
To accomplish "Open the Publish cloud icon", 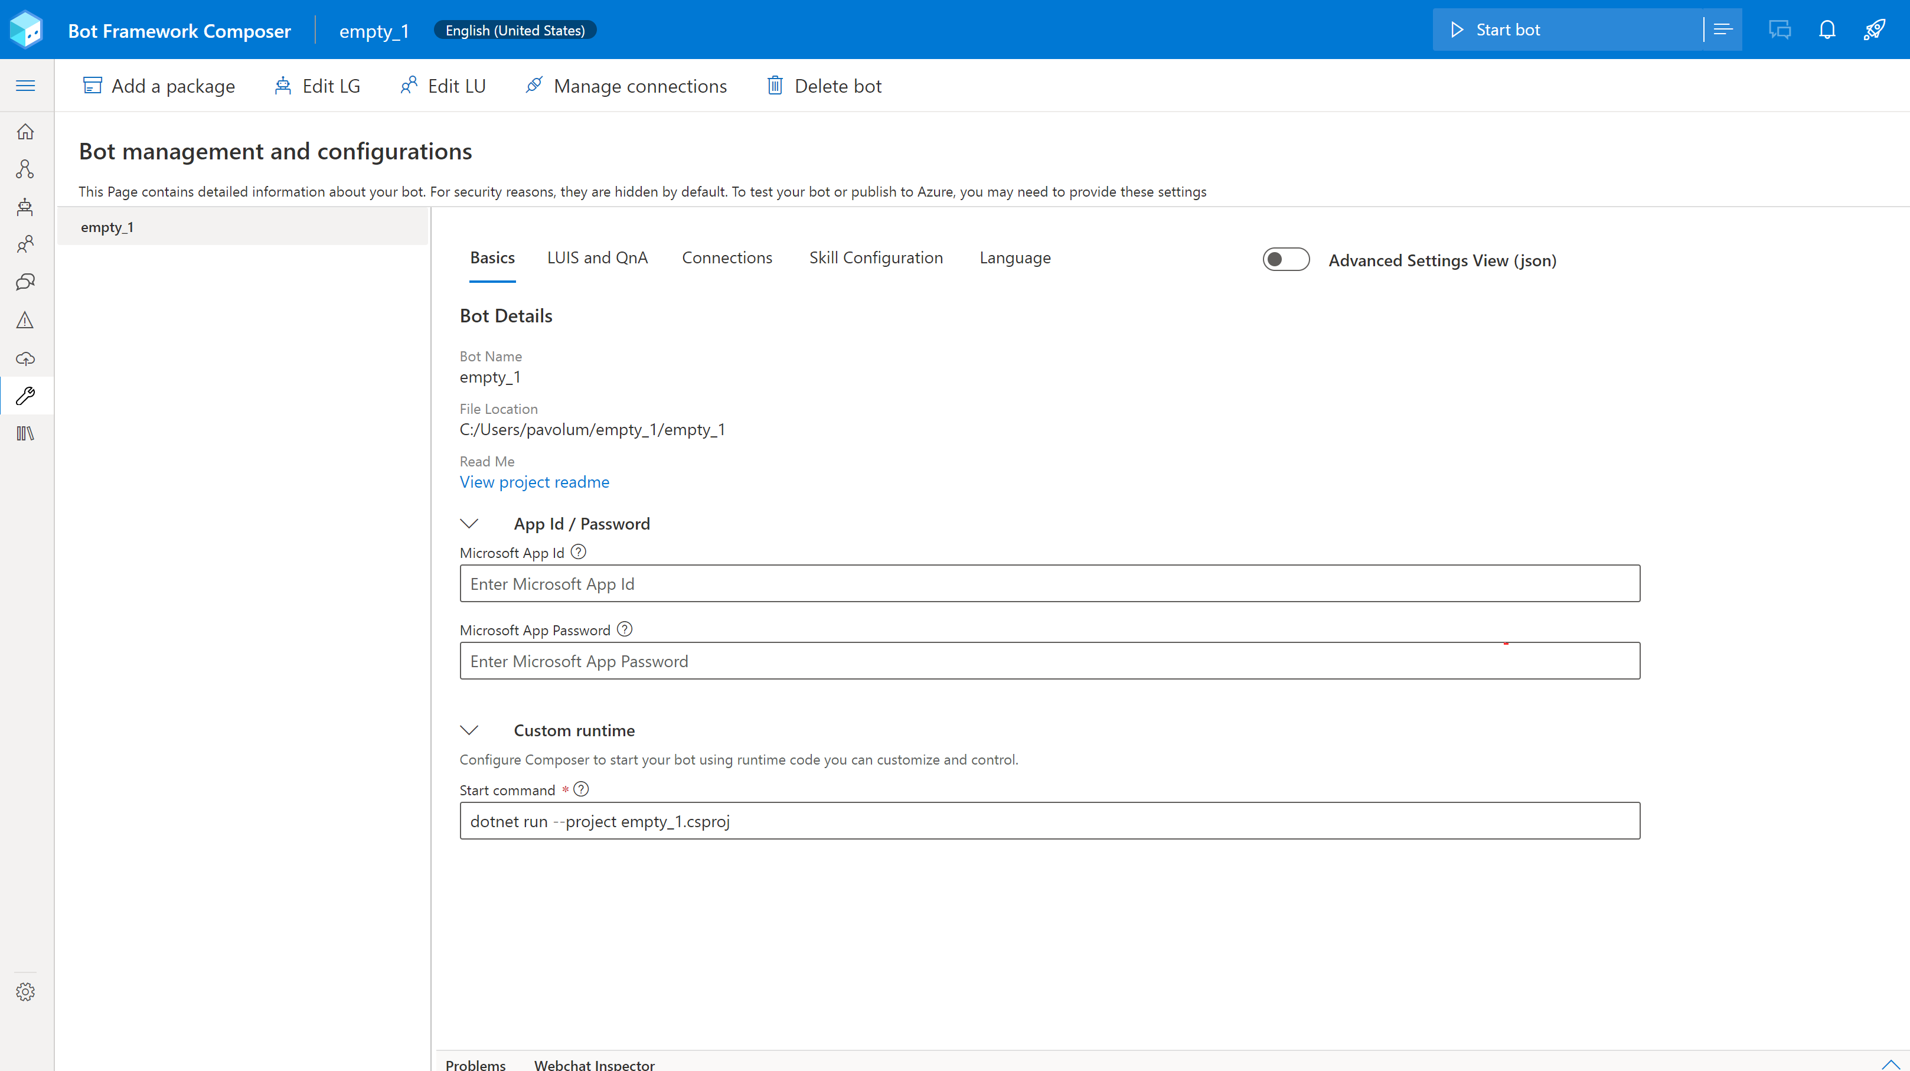I will point(25,359).
